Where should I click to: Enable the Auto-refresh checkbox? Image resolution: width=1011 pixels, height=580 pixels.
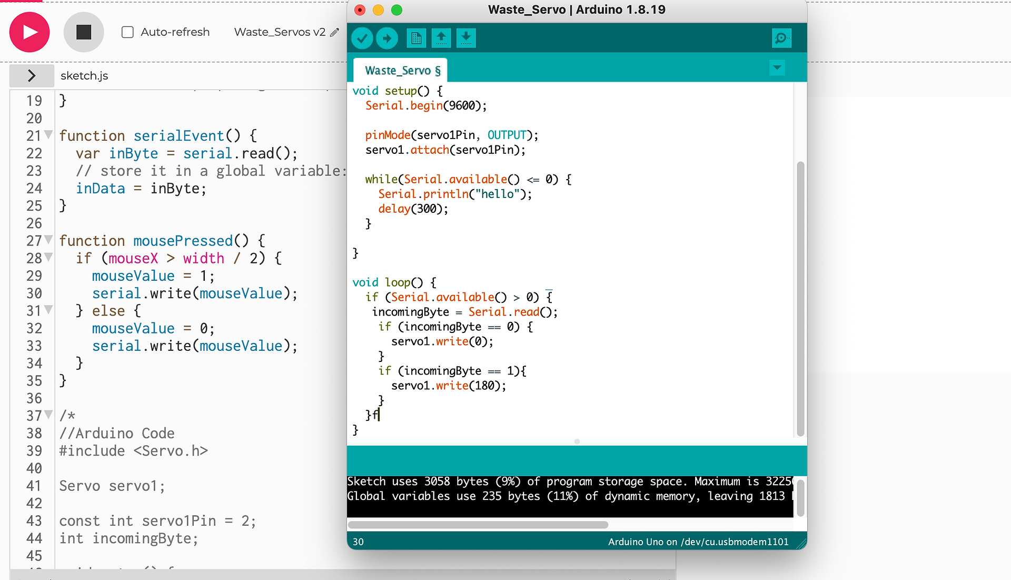tap(127, 32)
